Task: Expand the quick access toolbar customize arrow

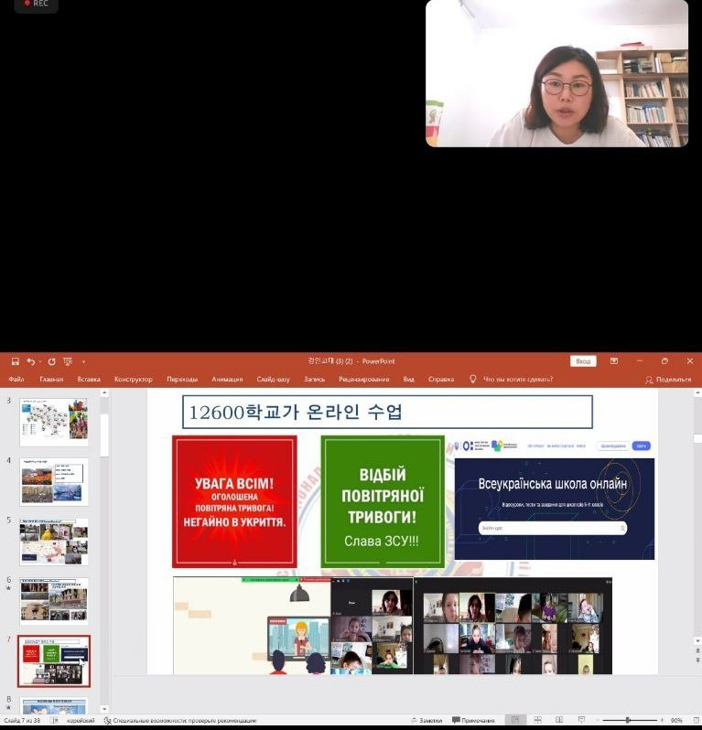Action: point(83,361)
